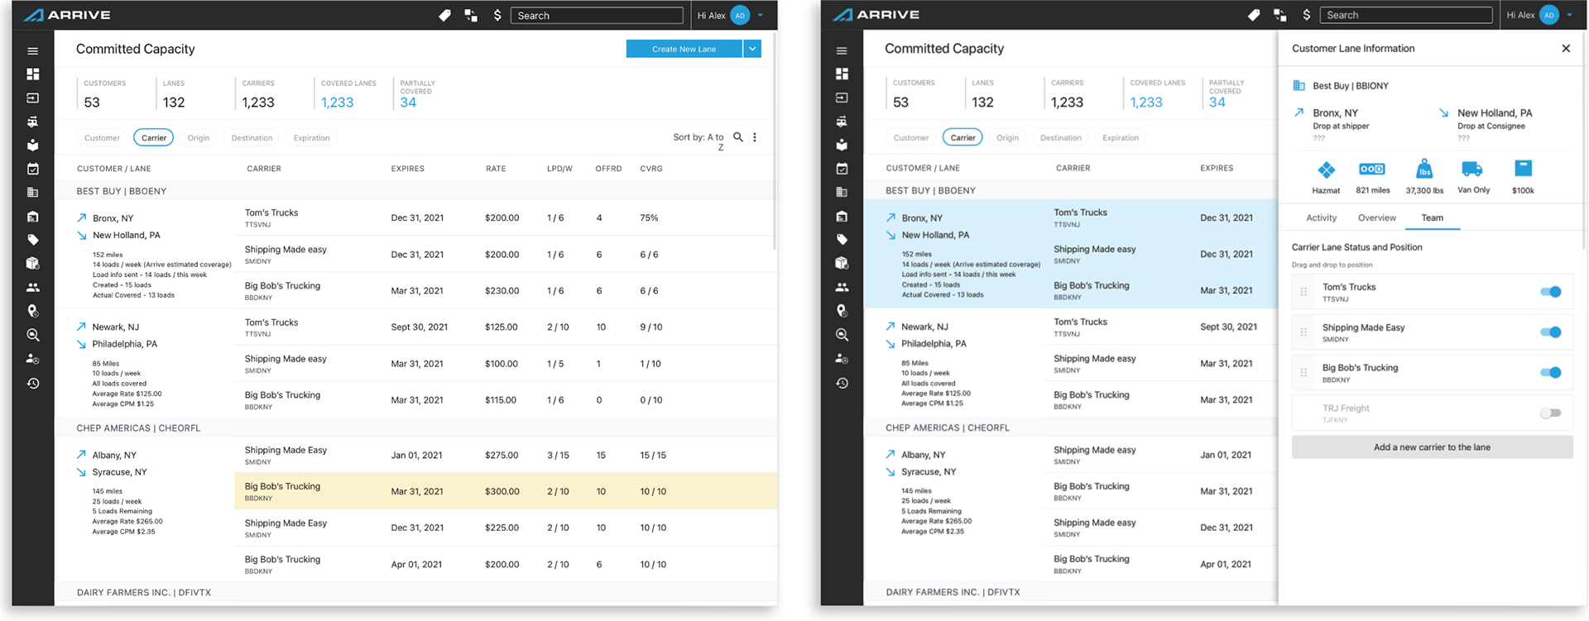Click Partially Covered 34 link in left window
This screenshot has height=621, width=1589.
point(408,103)
